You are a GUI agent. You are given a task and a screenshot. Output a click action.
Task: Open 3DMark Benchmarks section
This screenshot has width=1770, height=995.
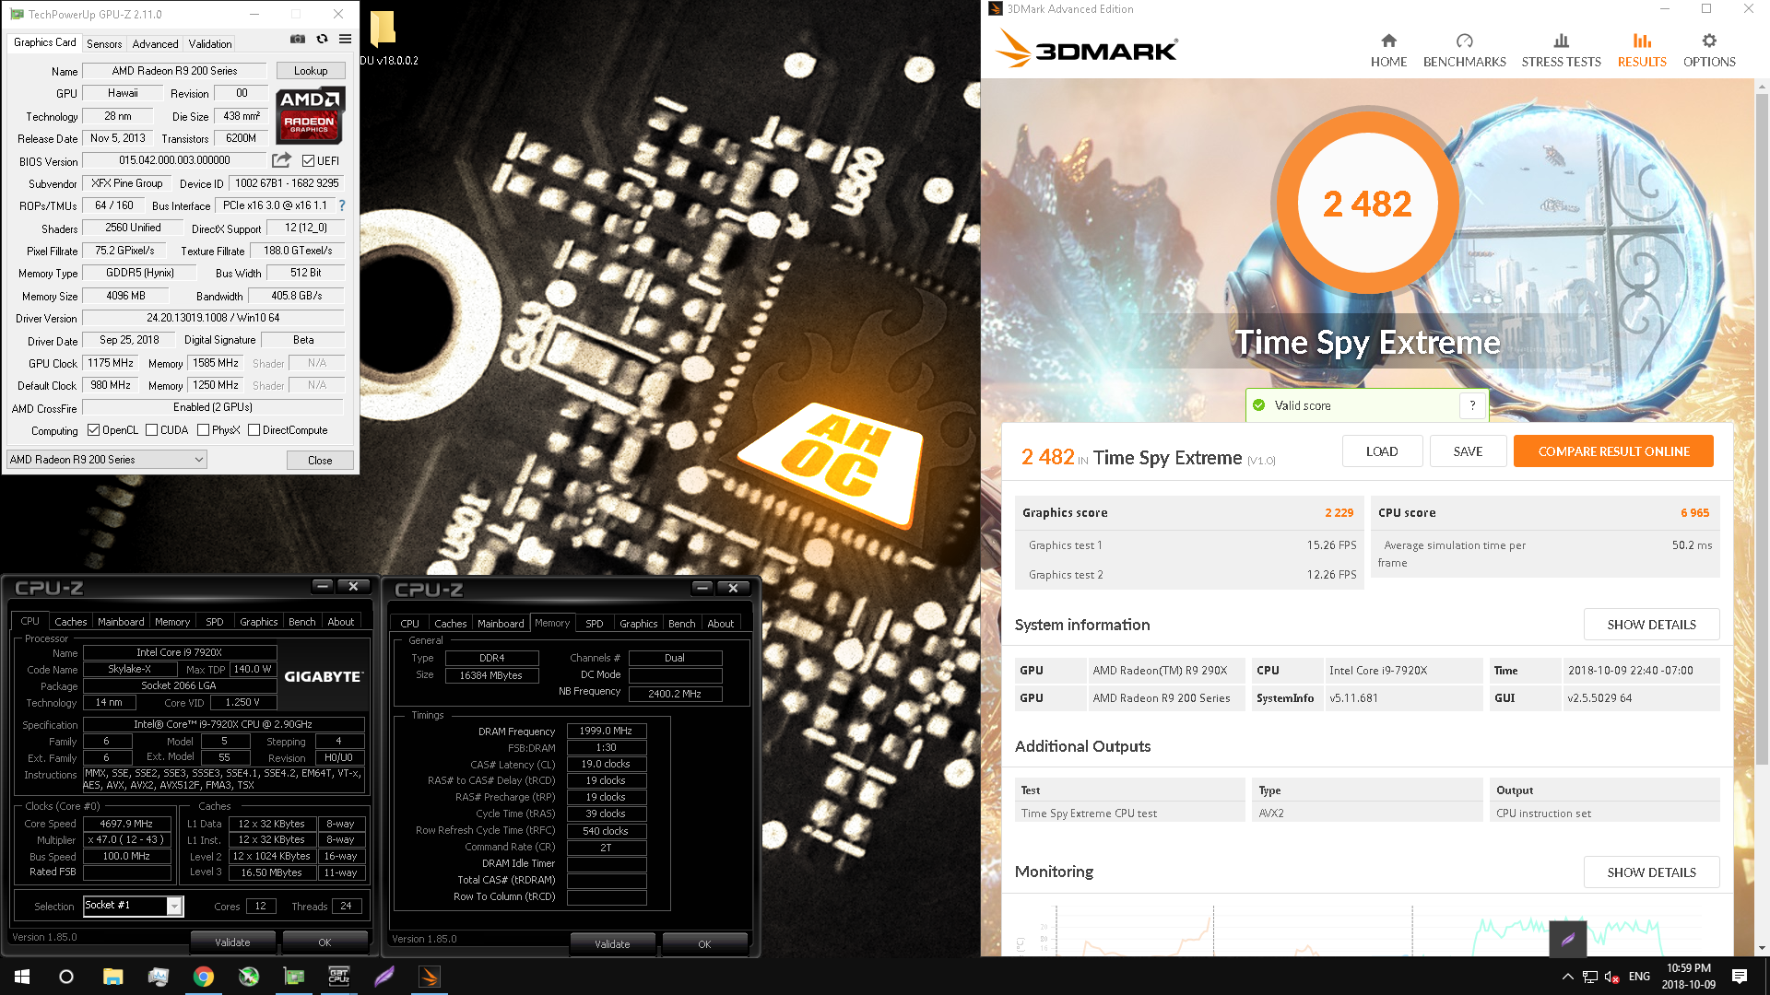pyautogui.click(x=1464, y=51)
